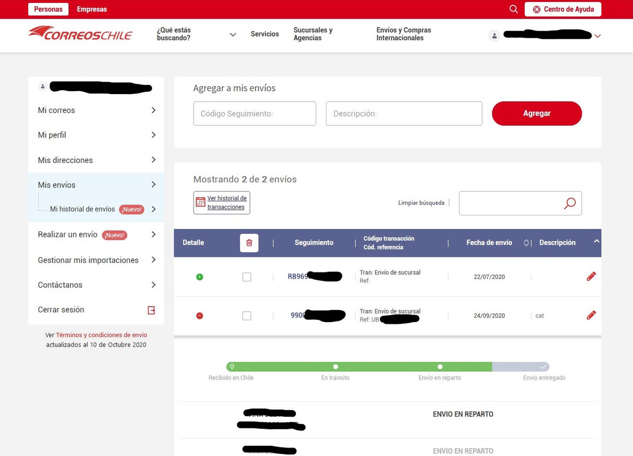
Task: Open Gestionar mis importaciones
Action: (88, 260)
